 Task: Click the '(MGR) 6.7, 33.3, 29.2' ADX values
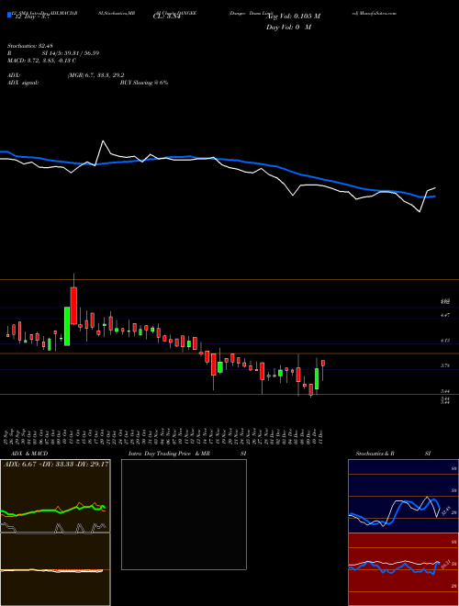pos(95,75)
